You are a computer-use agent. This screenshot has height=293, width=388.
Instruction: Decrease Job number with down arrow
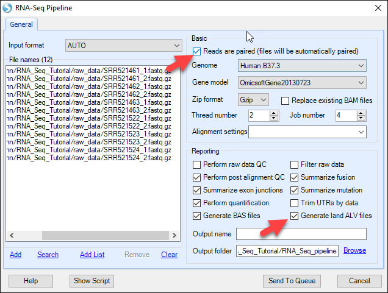coord(361,118)
